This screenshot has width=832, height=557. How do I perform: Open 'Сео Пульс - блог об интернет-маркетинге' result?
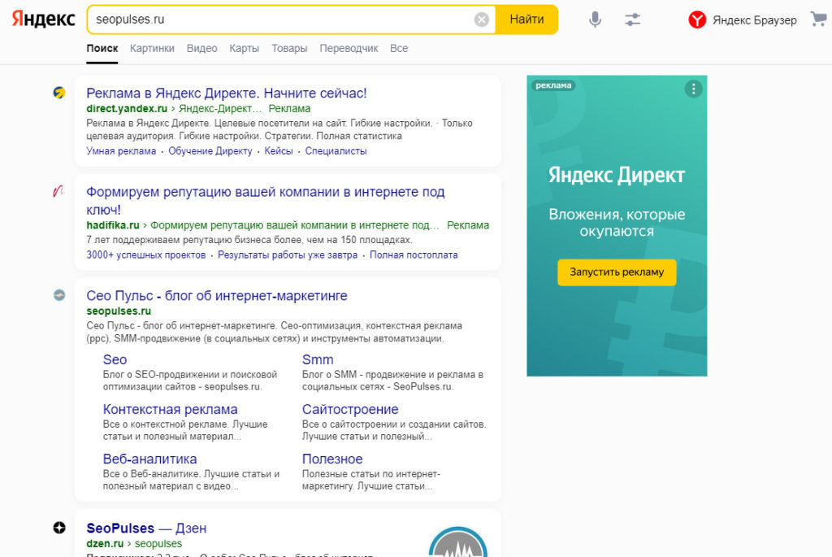click(217, 296)
